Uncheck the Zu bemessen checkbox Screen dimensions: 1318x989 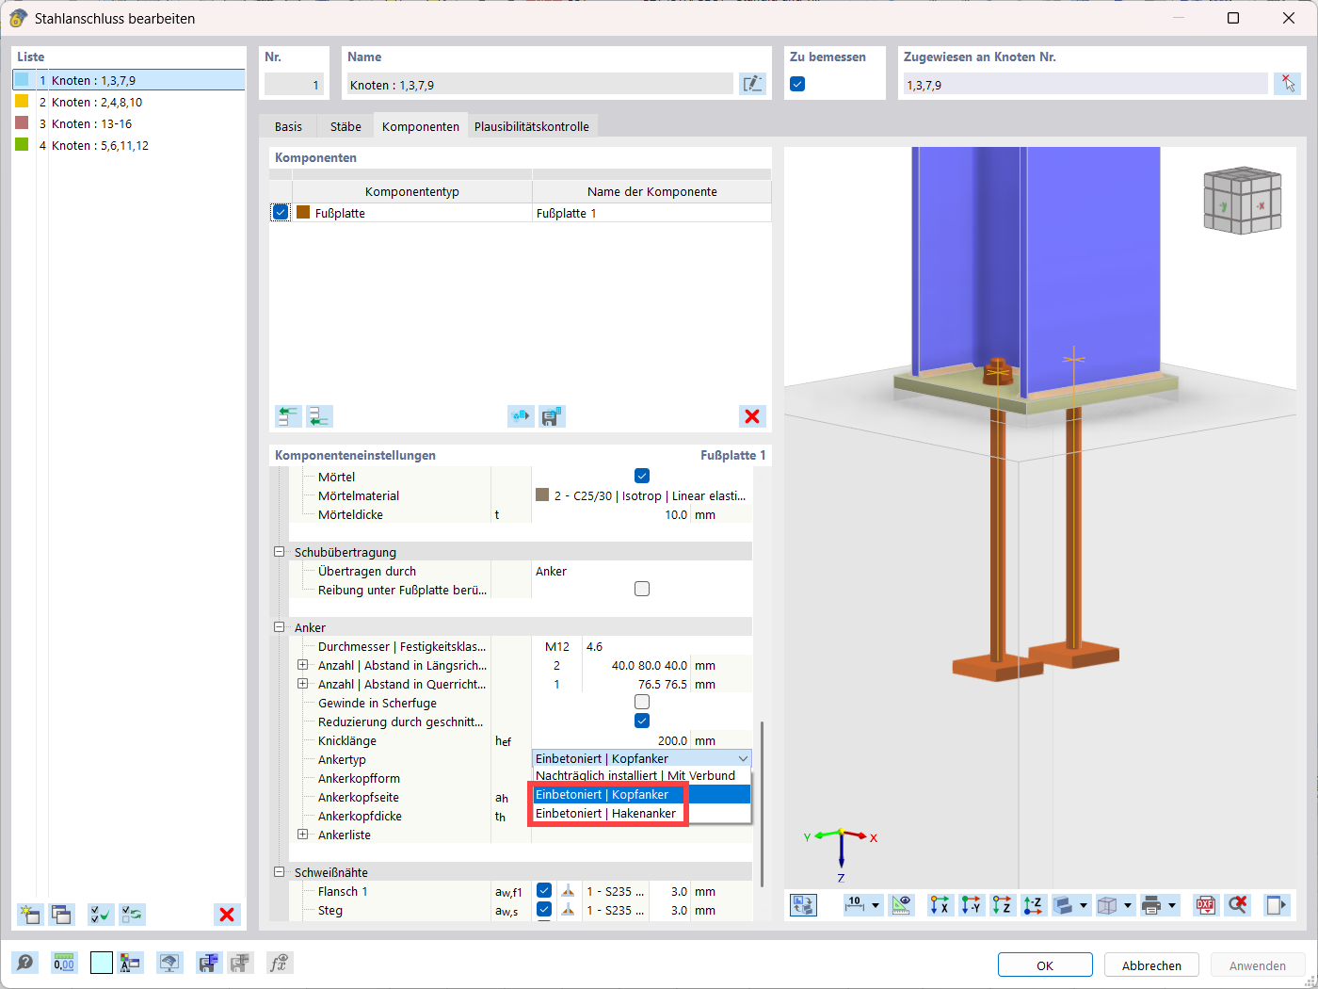(x=797, y=84)
